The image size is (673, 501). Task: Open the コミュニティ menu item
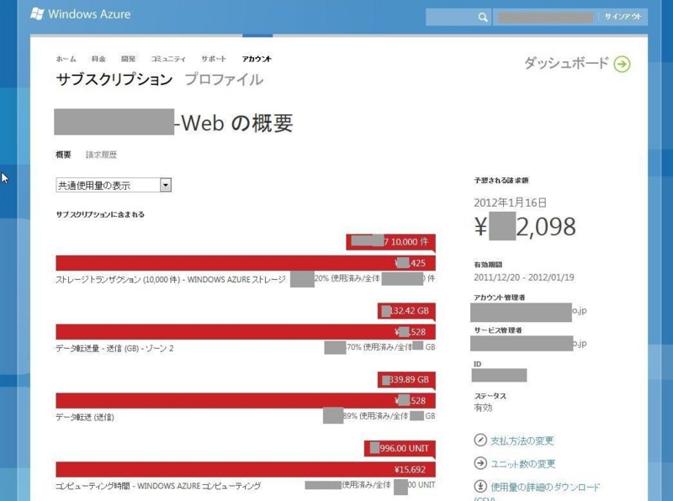[168, 59]
